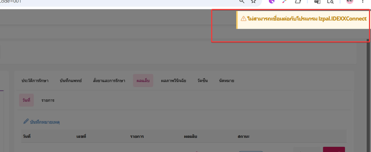The width and height of the screenshot is (371, 152).
Task: Select the ผลแล็บ tab
Action: (x=143, y=81)
